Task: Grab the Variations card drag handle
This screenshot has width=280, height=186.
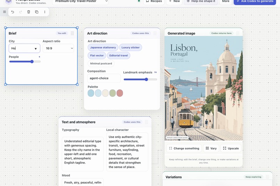Action: (x=267, y=177)
